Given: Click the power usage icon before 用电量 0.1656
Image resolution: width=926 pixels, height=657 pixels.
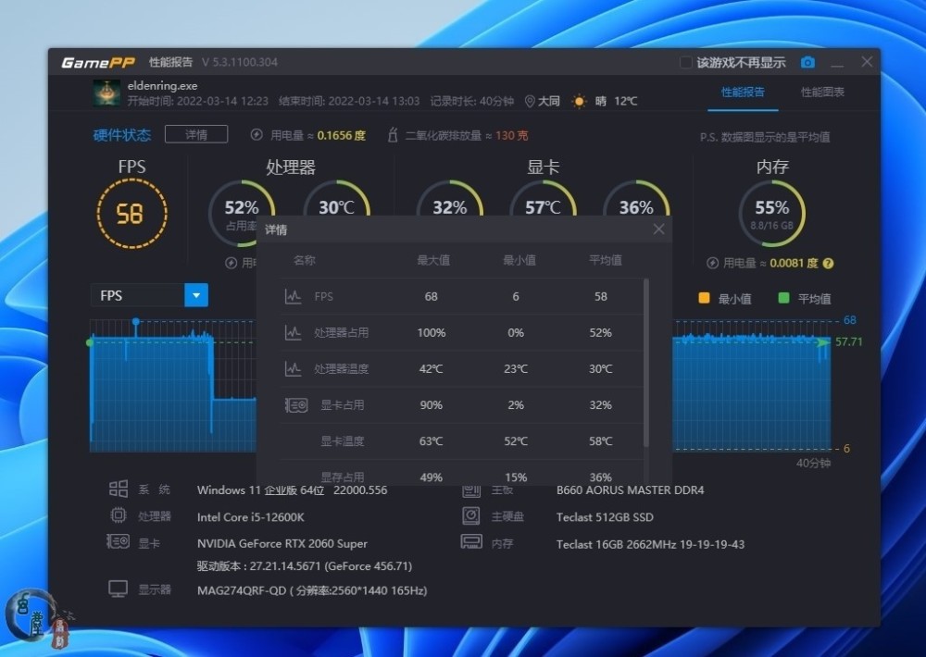Looking at the screenshot, I should coord(257,135).
